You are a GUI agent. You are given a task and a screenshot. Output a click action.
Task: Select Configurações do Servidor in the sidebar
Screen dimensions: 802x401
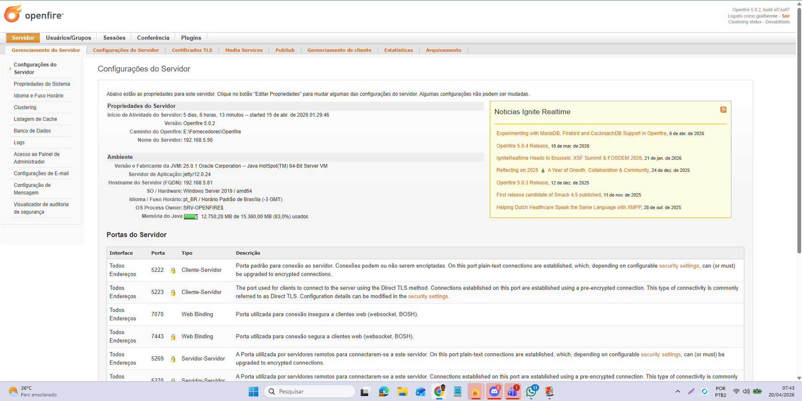(35, 69)
